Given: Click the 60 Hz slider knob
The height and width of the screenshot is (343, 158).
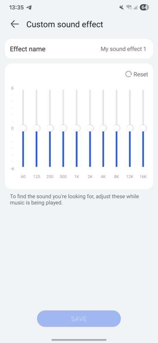Looking at the screenshot, I should tap(23, 128).
